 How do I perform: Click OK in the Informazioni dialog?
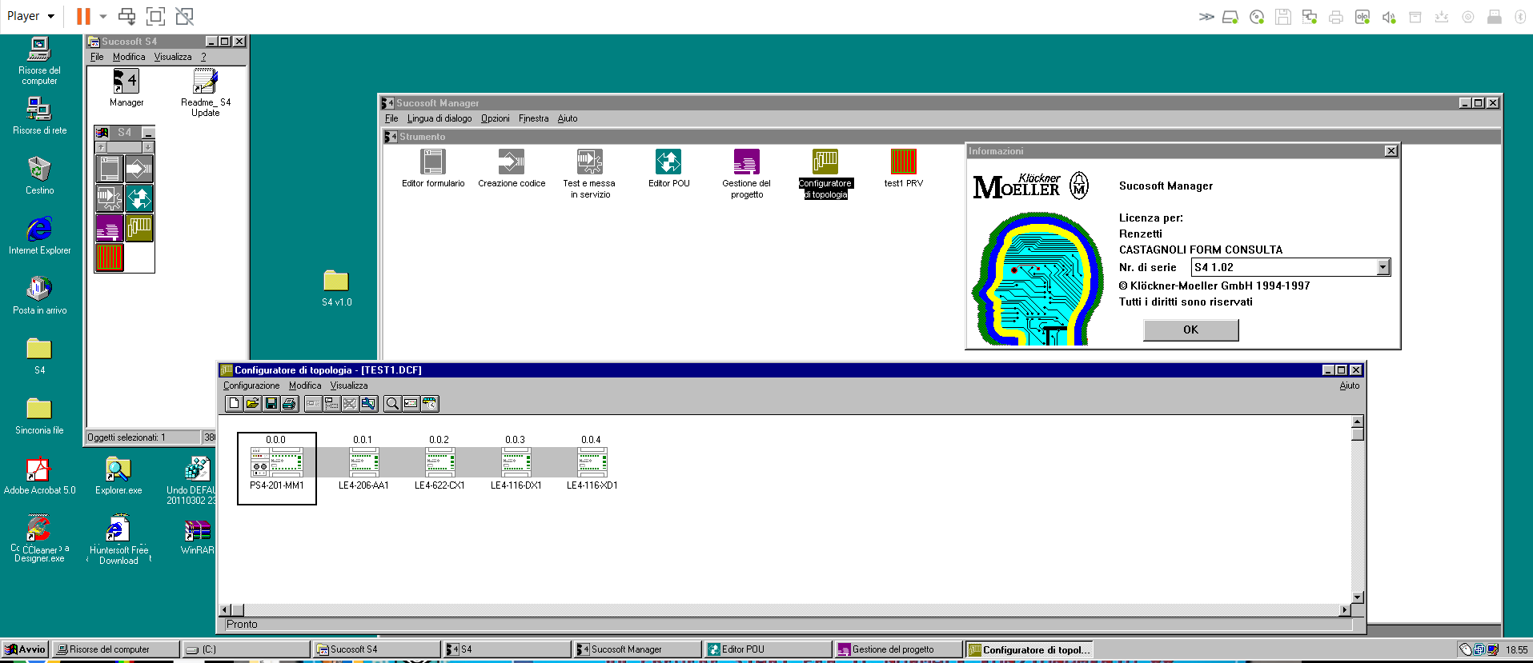(1190, 330)
